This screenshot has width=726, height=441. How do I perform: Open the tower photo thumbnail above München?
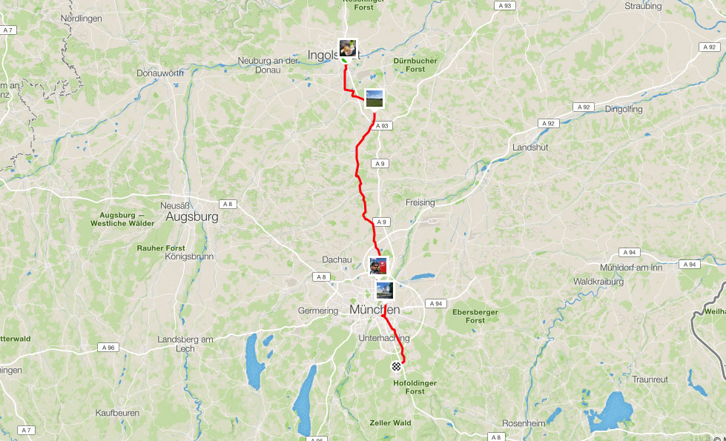tap(385, 291)
